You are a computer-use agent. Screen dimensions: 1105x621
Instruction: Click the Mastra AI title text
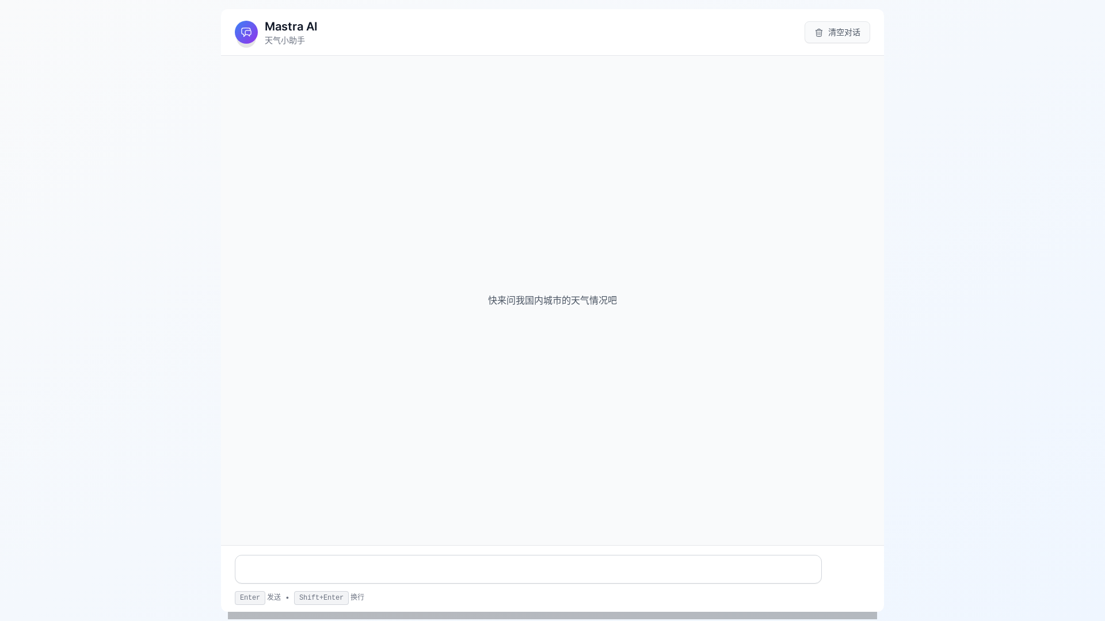click(291, 26)
